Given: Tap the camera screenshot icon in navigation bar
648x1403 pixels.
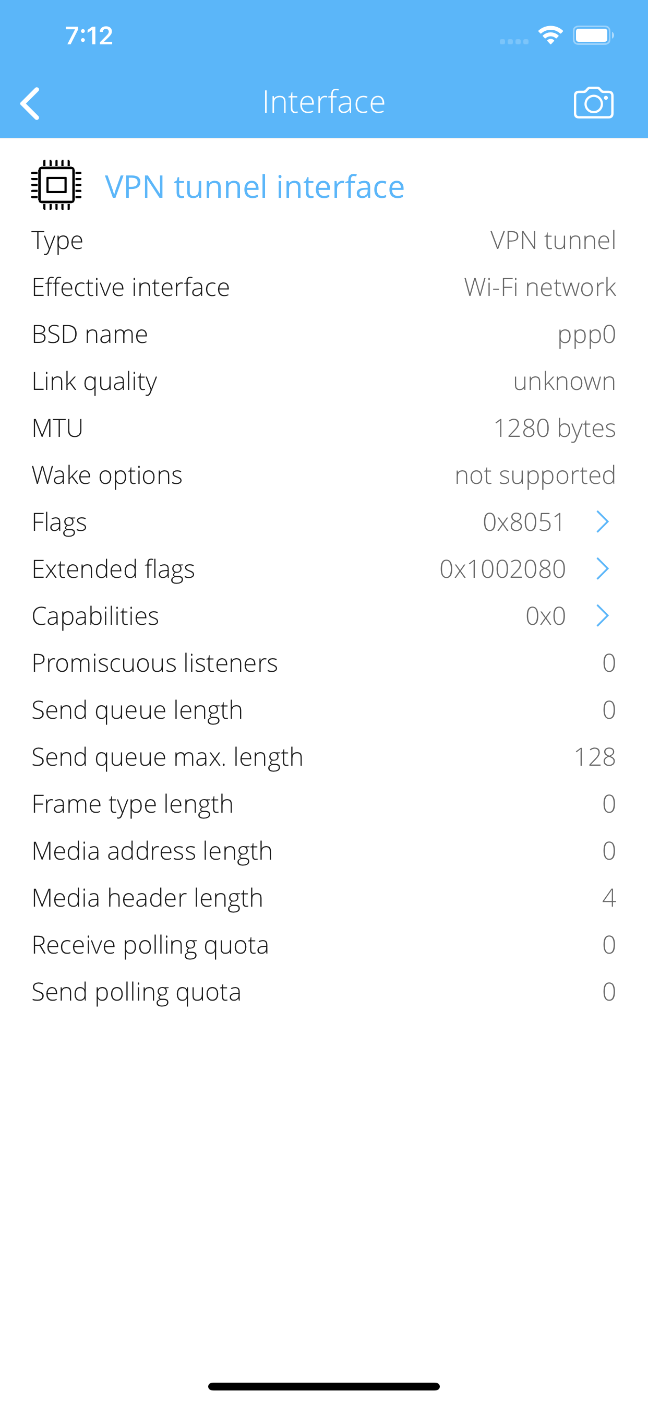Looking at the screenshot, I should [593, 101].
